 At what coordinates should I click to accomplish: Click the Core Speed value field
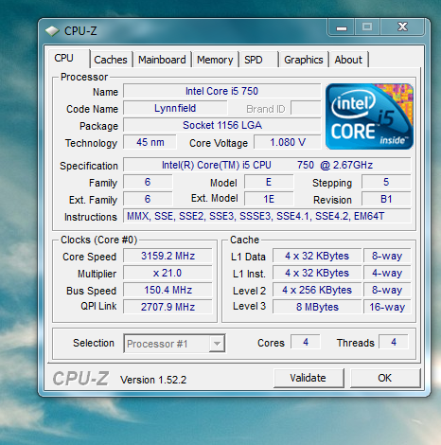point(168,256)
